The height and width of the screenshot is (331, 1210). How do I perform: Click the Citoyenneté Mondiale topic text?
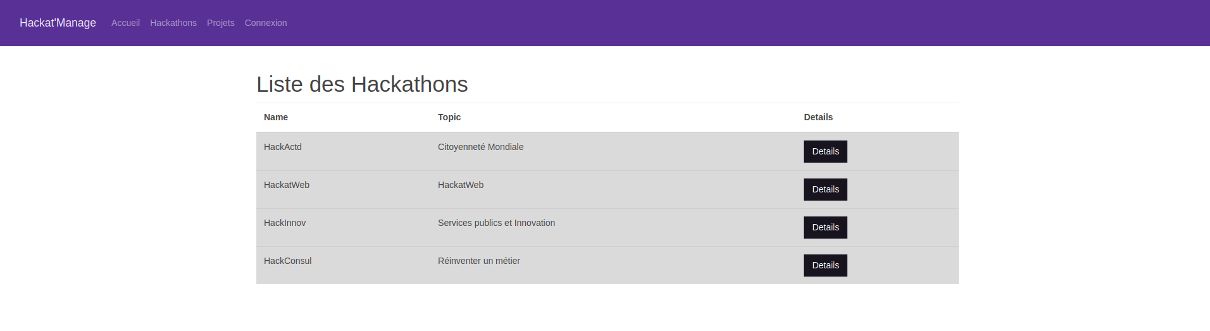click(x=480, y=147)
